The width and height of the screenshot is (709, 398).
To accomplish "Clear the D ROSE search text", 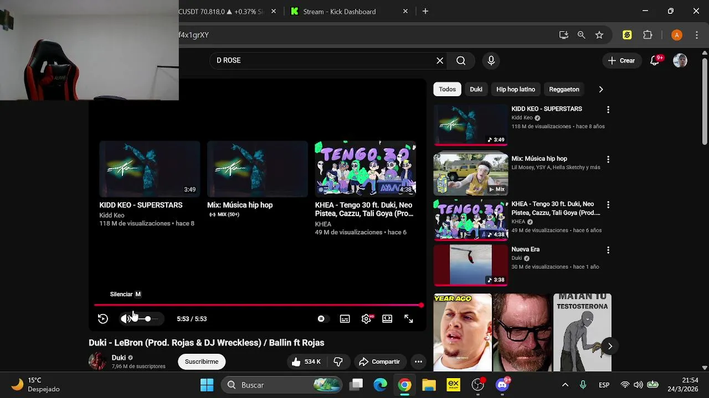I will click(x=440, y=61).
